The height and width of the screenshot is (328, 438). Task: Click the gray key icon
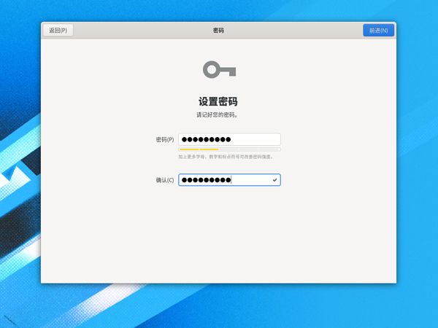tap(219, 69)
